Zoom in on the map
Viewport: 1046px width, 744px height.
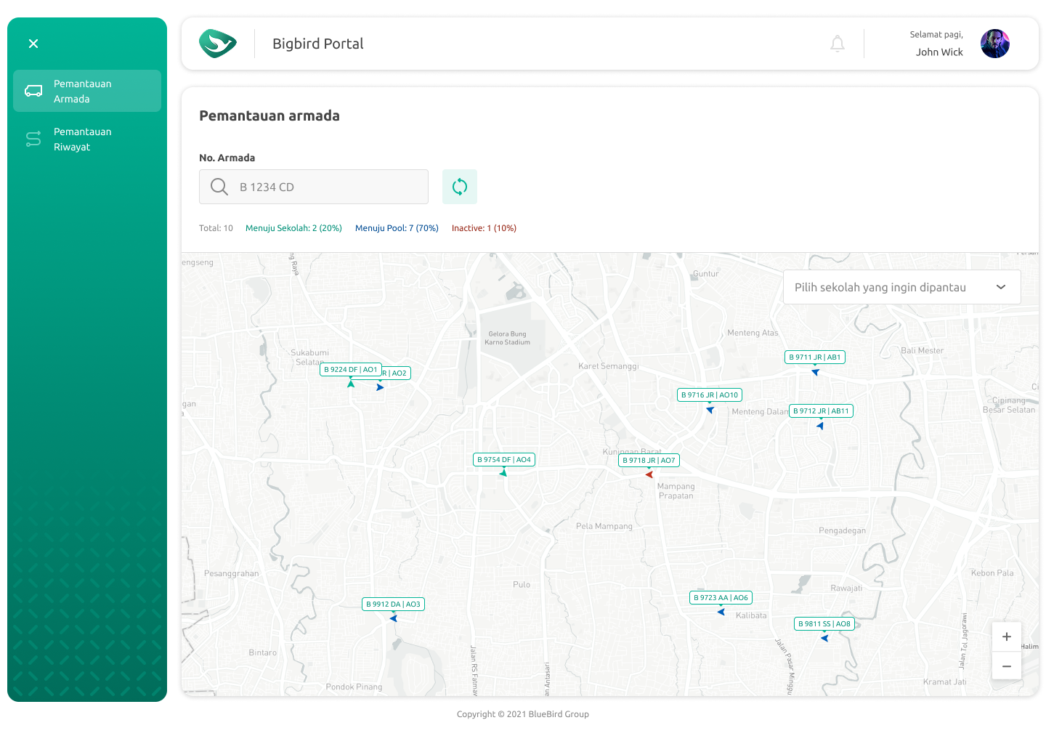(x=1007, y=637)
